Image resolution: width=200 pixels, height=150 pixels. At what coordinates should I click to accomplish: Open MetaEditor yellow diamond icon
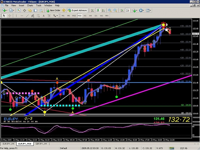pyautogui.click(x=64, y=11)
